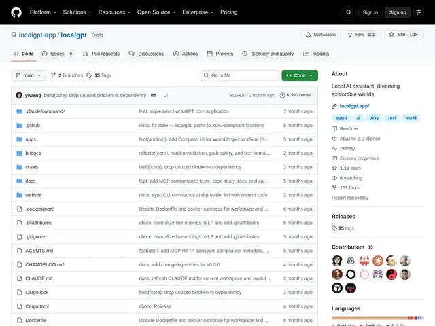Switch to the Projects tab

tap(220, 54)
